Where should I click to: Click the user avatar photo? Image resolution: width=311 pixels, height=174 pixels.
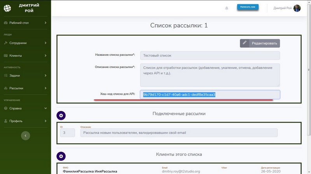(297, 8)
